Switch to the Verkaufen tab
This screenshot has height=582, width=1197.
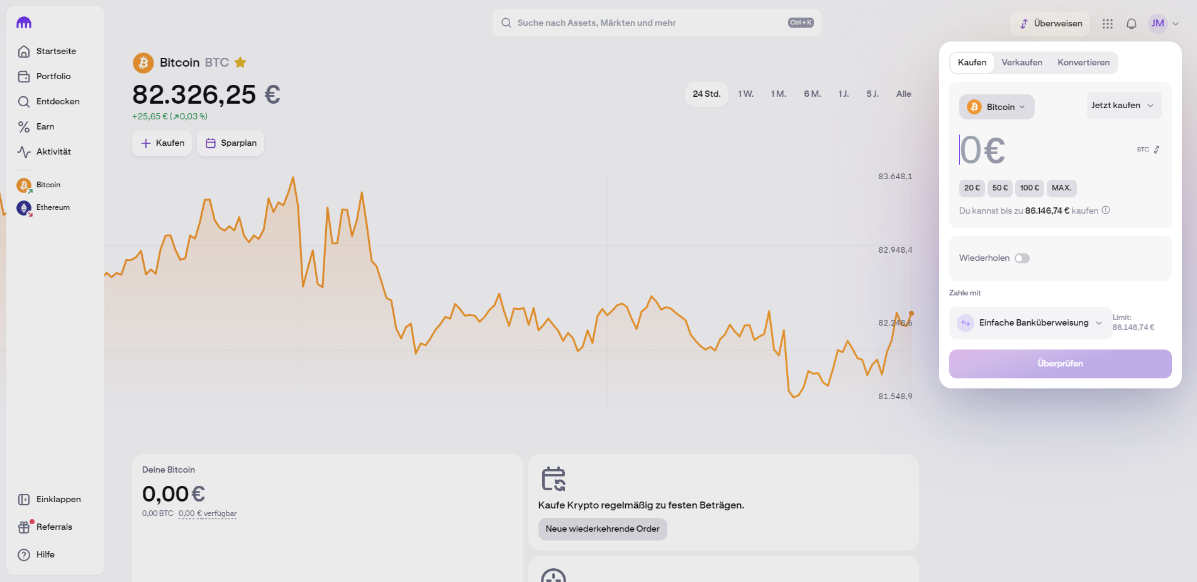tap(1022, 62)
